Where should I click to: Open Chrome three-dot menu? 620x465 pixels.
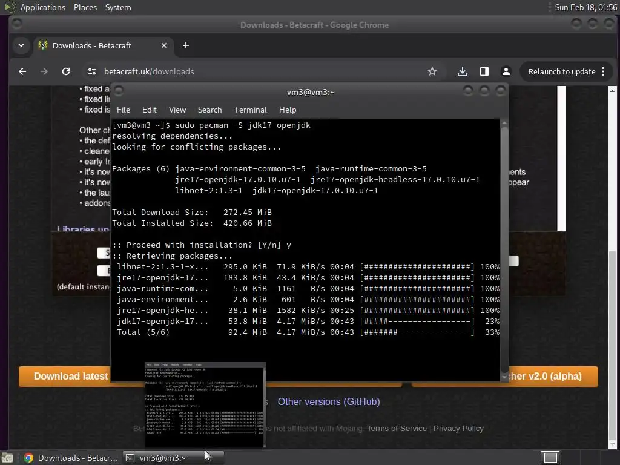click(603, 71)
